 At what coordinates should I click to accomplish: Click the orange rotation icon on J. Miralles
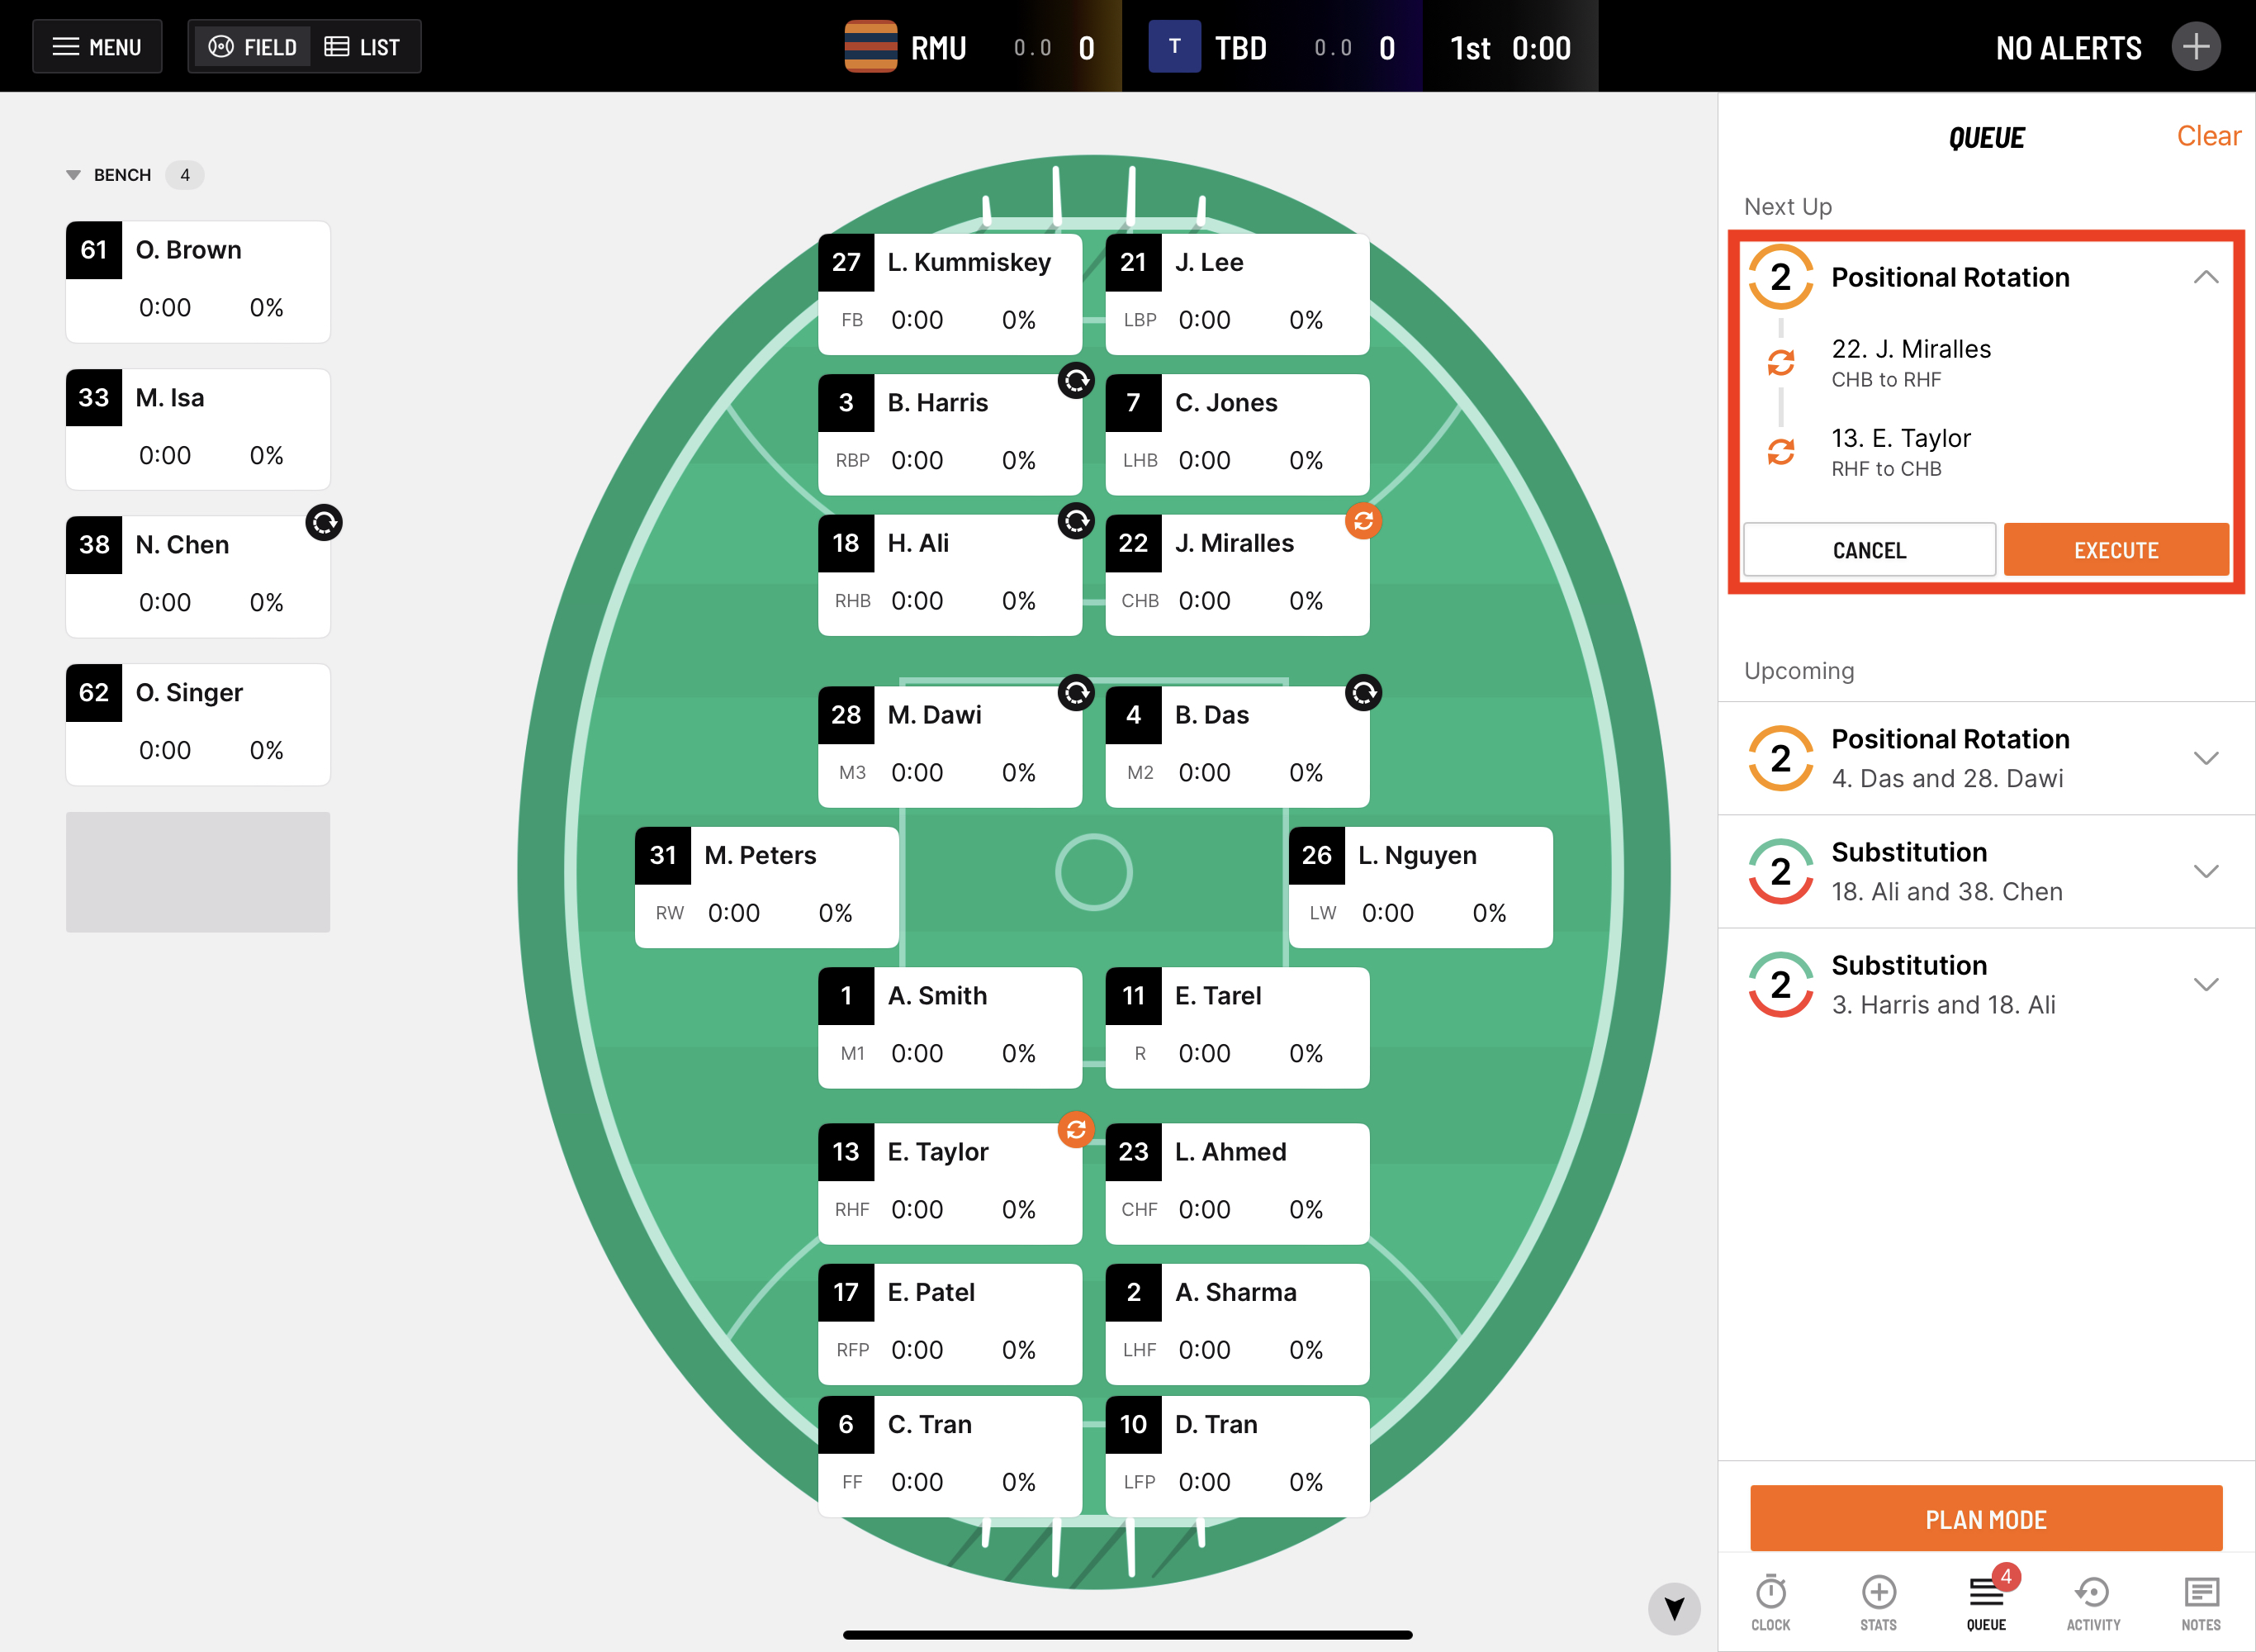coord(1363,521)
